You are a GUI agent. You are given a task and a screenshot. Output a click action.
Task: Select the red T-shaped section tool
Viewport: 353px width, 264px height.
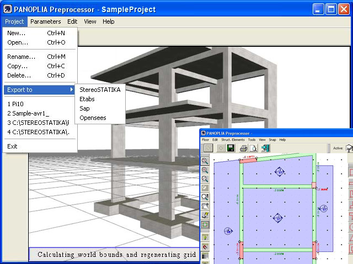point(351,216)
